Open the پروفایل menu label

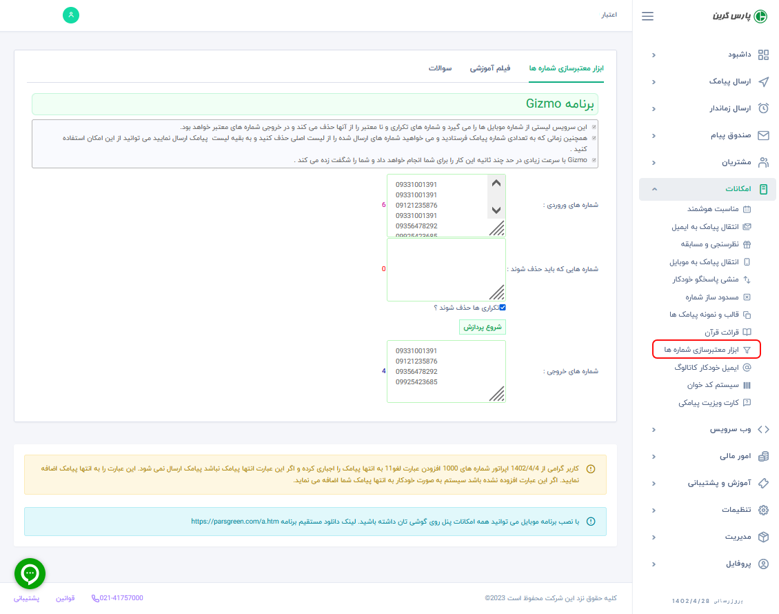(x=738, y=564)
